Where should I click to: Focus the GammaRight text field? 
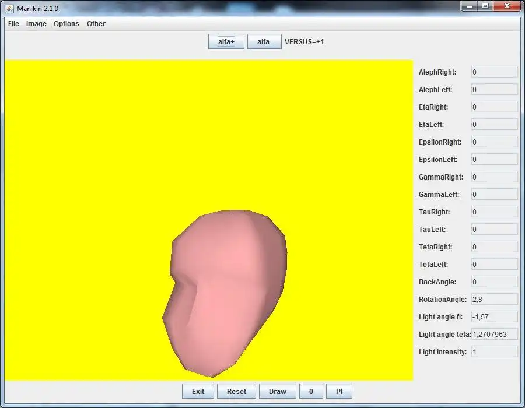coord(494,177)
